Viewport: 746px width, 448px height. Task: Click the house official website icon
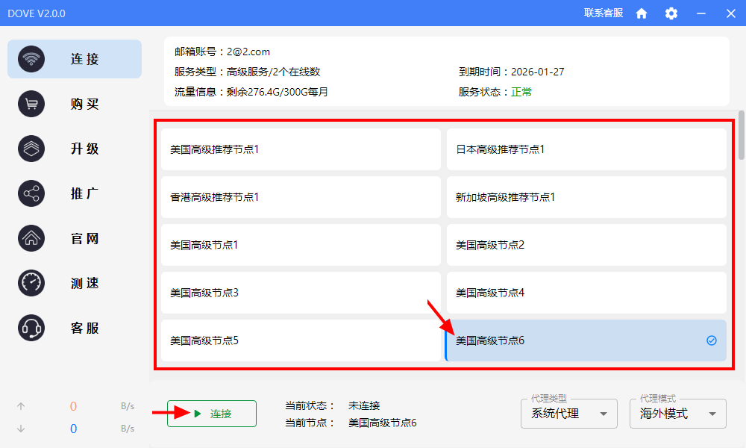[x=31, y=238]
